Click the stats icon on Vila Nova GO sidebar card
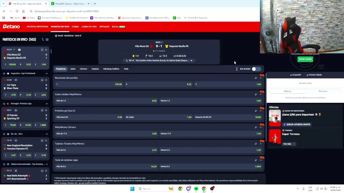Image resolution: width=344 pixels, height=193 pixels. click(x=42, y=50)
